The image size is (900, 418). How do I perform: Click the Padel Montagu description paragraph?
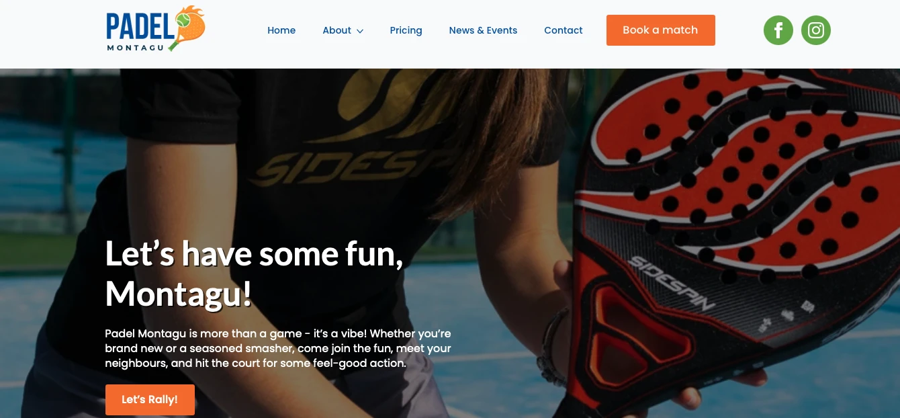pyautogui.click(x=278, y=348)
